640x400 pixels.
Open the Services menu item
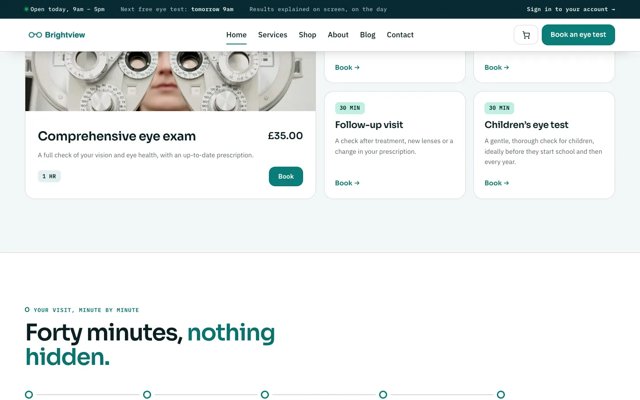272,35
